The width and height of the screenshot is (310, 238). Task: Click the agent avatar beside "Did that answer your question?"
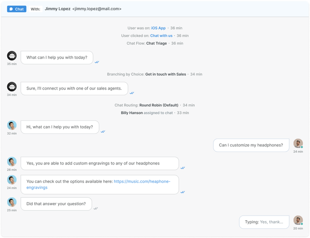tap(12, 202)
